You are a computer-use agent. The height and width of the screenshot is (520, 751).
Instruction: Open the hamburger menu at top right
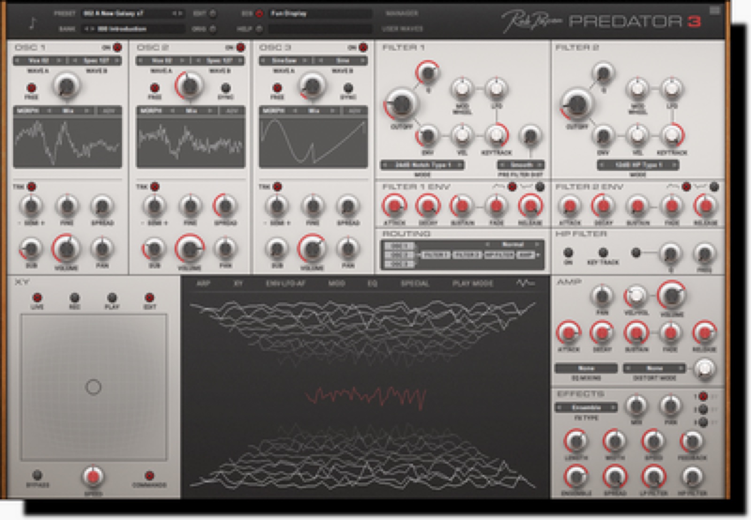tap(714, 10)
